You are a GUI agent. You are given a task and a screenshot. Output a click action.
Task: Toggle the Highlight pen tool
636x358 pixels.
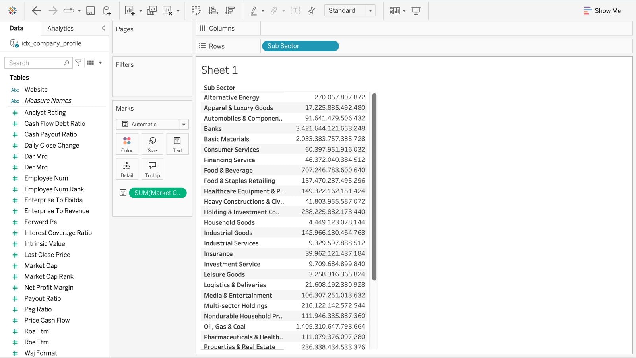coord(255,11)
